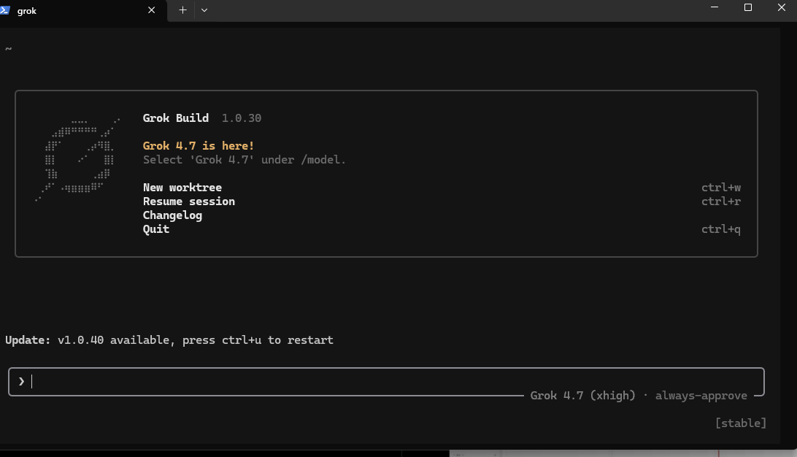The width and height of the screenshot is (797, 457).
Task: Minimize the terminal window
Action: coord(714,7)
